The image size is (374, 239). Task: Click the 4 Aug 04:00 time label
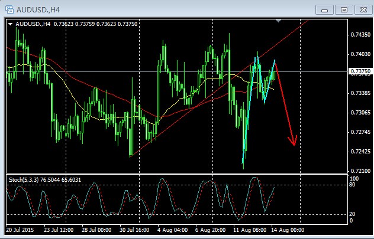point(172,230)
